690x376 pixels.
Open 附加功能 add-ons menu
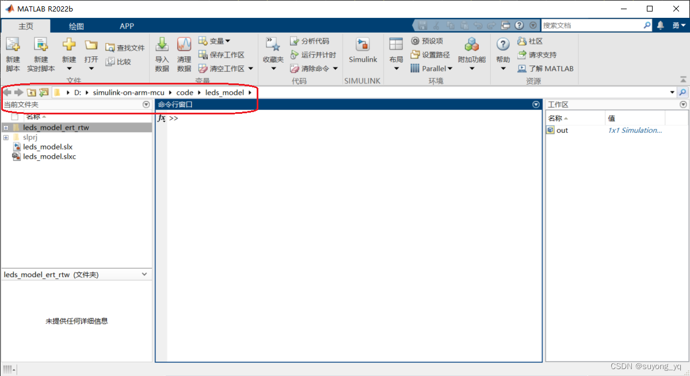472,55
